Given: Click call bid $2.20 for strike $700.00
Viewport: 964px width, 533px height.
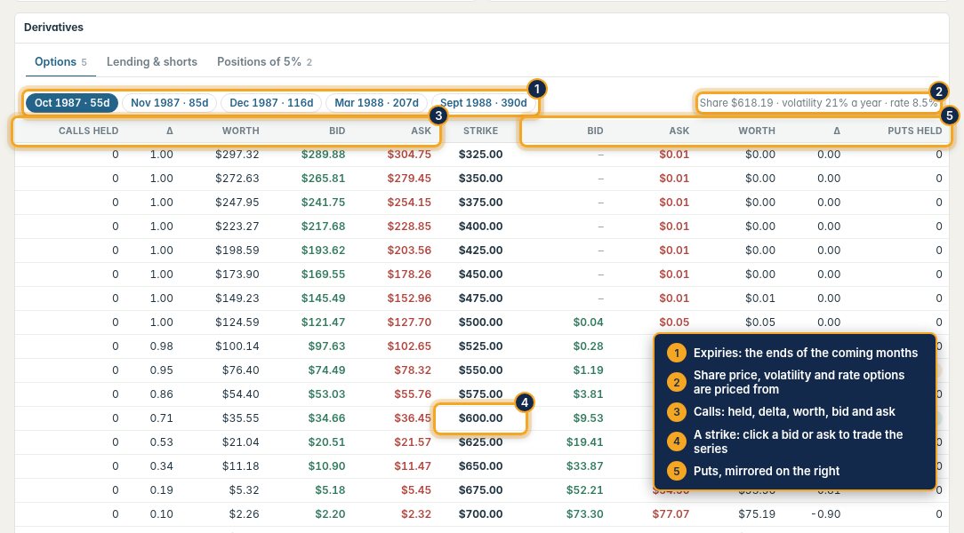Looking at the screenshot, I should coord(330,513).
